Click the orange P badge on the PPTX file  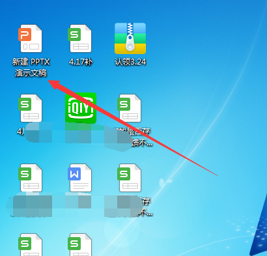(x=25, y=35)
